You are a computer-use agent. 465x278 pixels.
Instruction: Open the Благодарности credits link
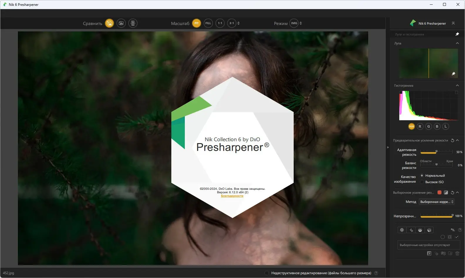click(232, 196)
